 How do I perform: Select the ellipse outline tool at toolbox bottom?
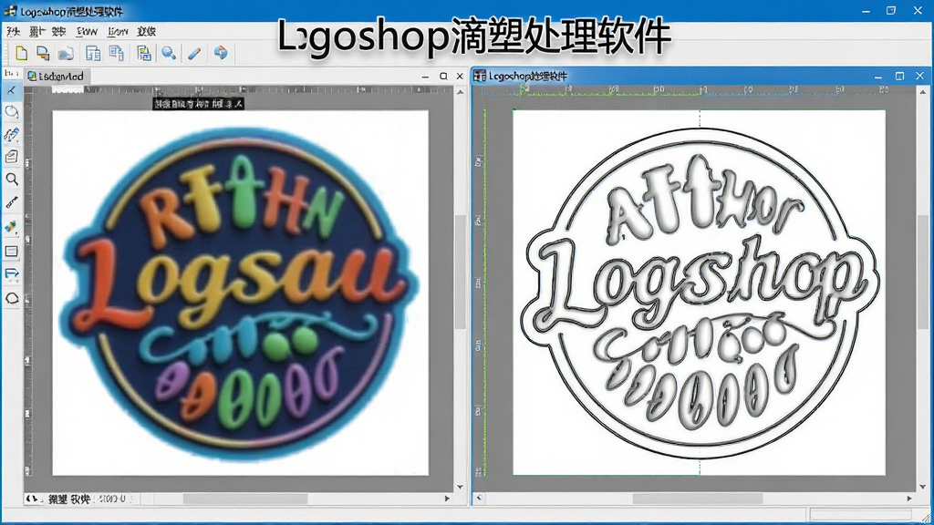click(11, 298)
